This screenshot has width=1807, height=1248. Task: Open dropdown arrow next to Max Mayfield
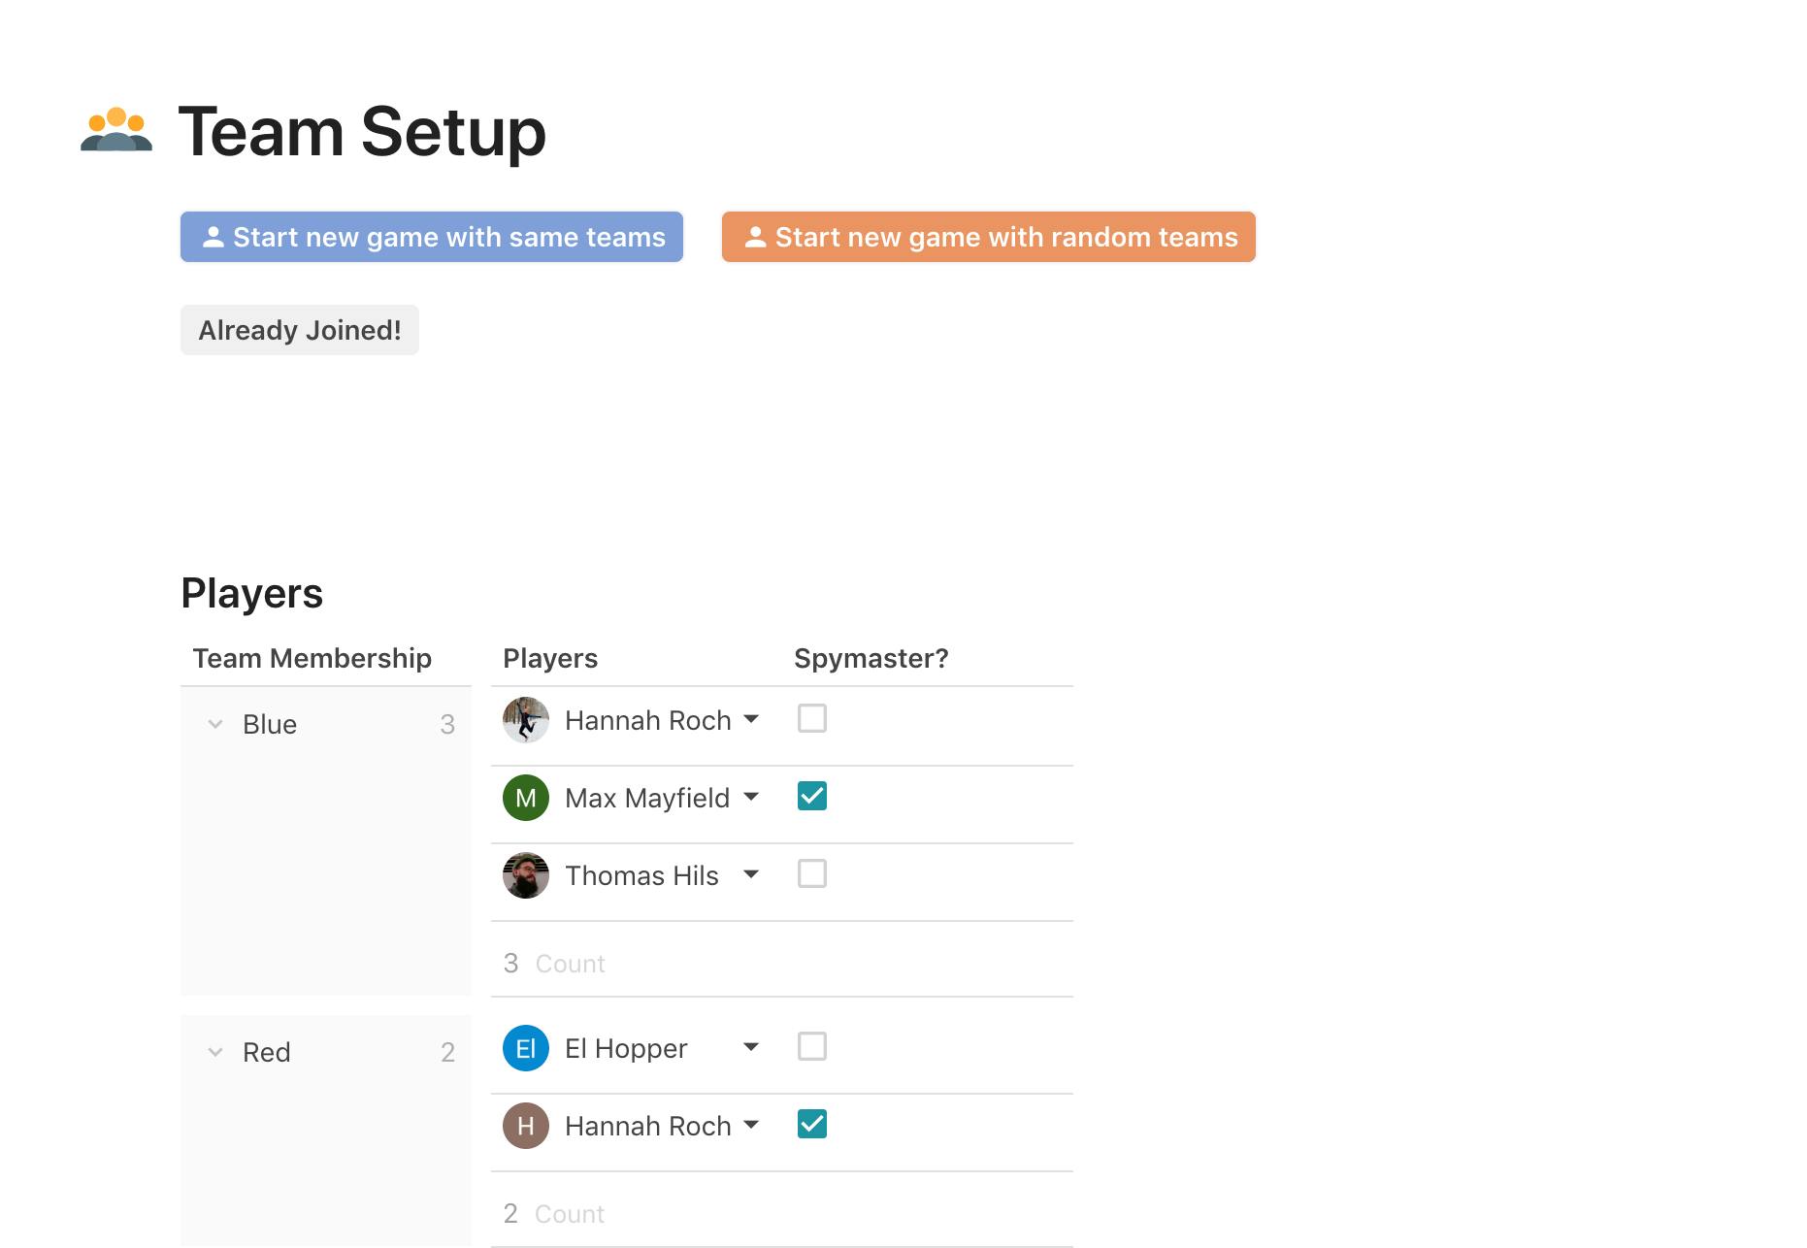(751, 798)
